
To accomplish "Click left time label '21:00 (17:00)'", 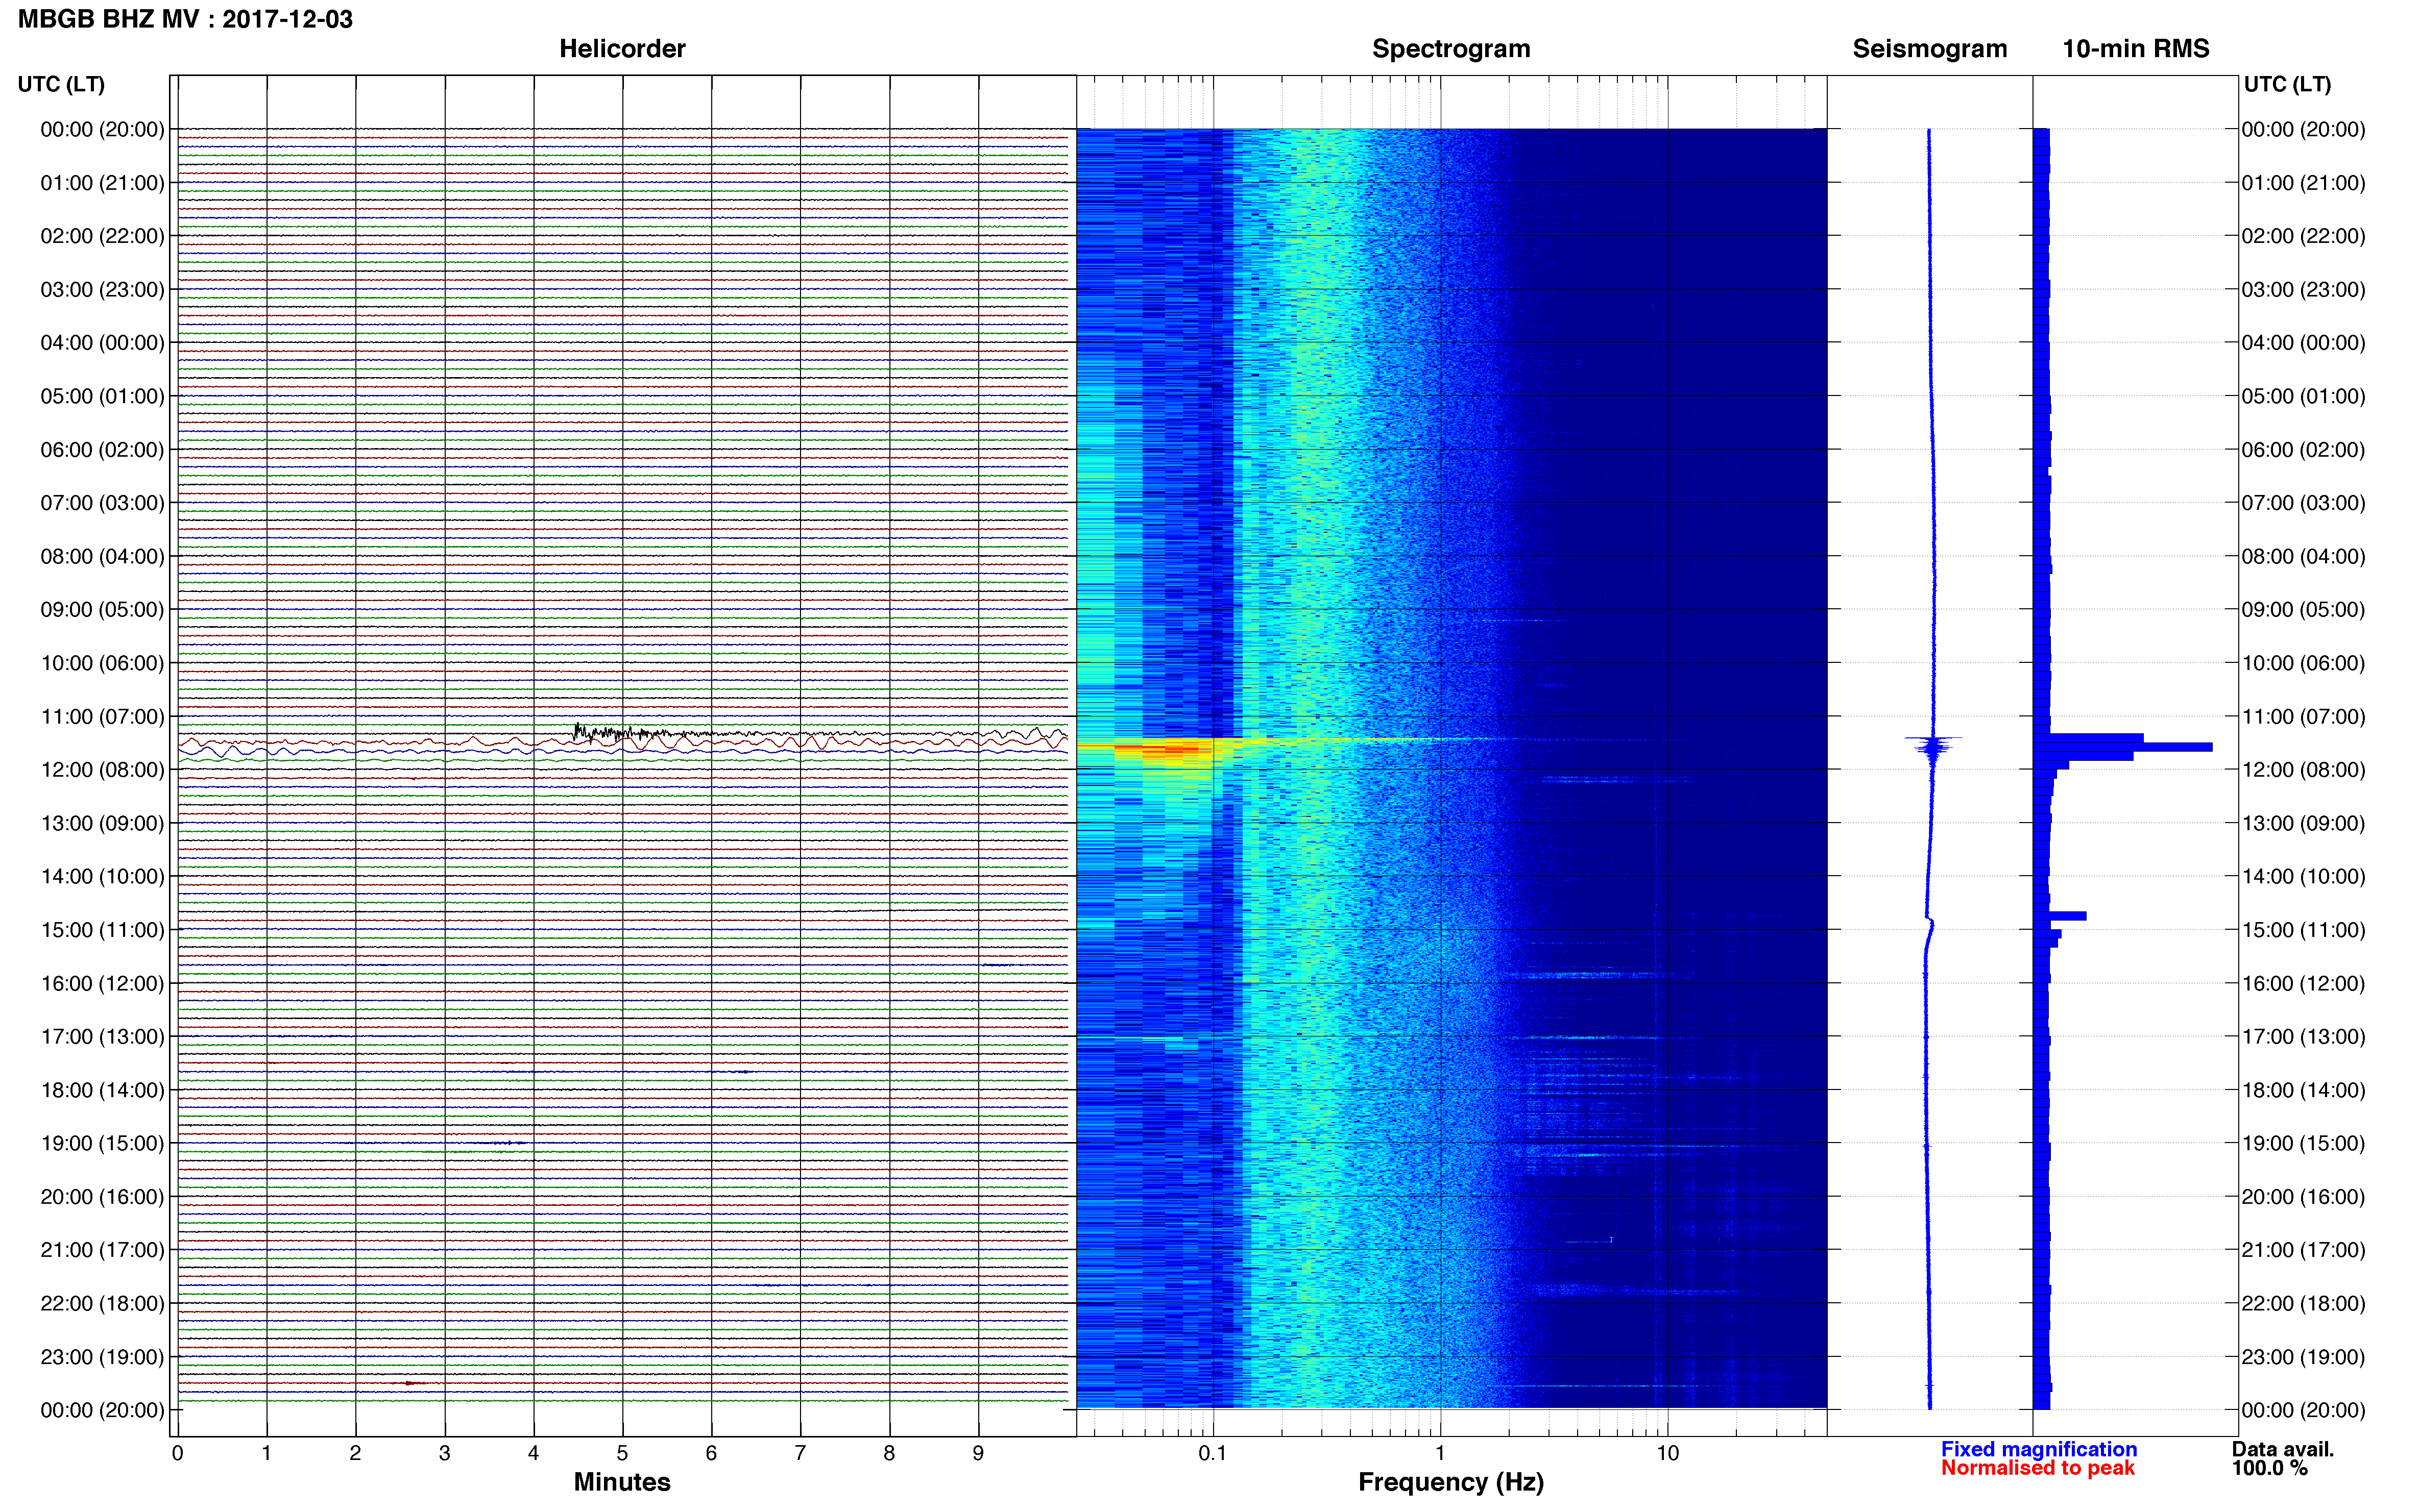I will 102,1249.
